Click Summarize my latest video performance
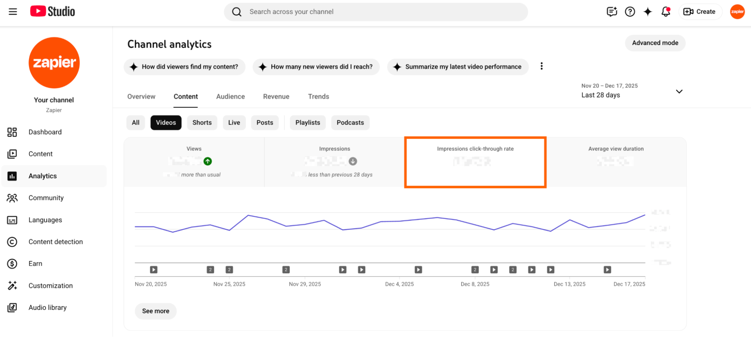This screenshot has height=337, width=751. [x=458, y=66]
